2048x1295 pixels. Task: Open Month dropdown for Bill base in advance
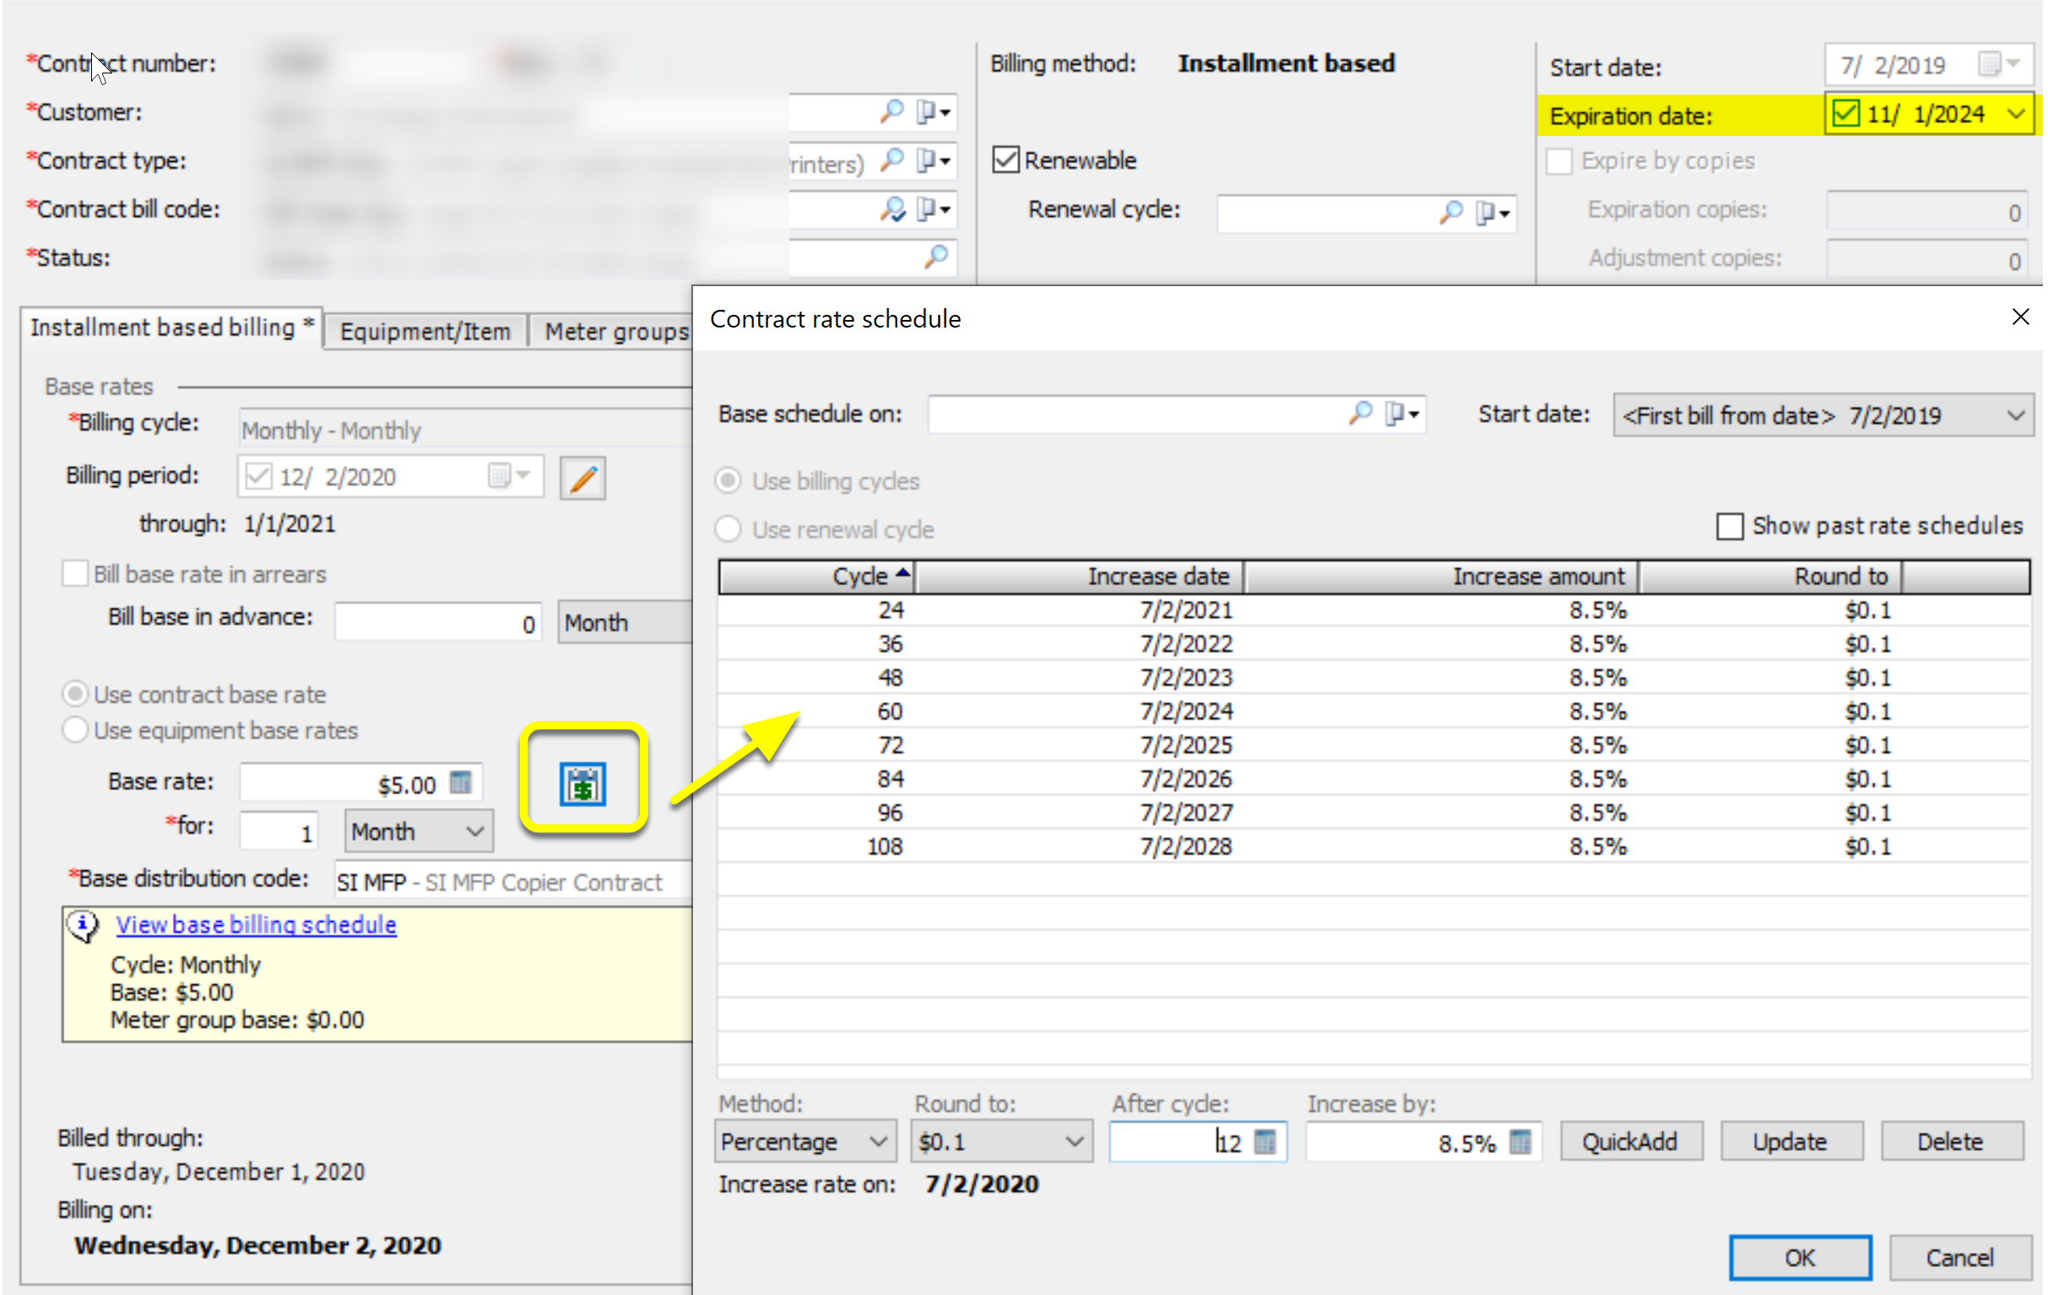click(625, 622)
